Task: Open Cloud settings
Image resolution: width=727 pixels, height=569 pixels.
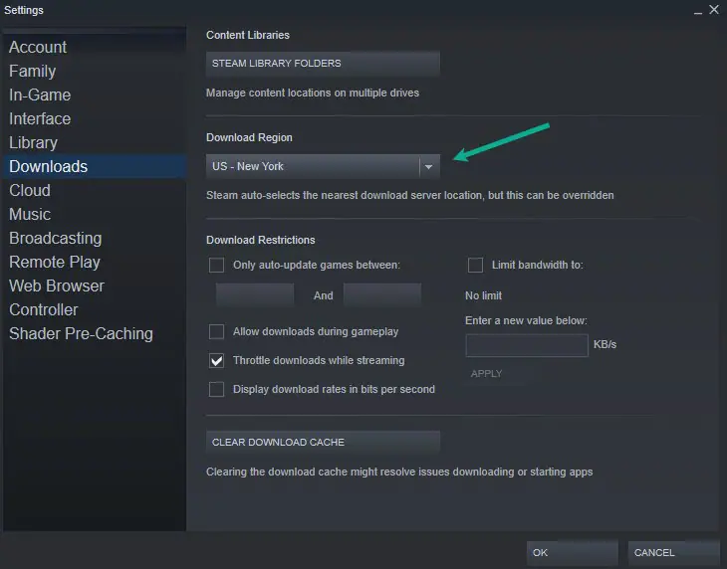Action: pyautogui.click(x=30, y=190)
